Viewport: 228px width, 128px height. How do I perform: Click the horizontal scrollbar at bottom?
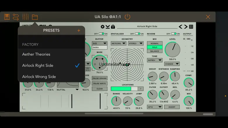pos(114,114)
